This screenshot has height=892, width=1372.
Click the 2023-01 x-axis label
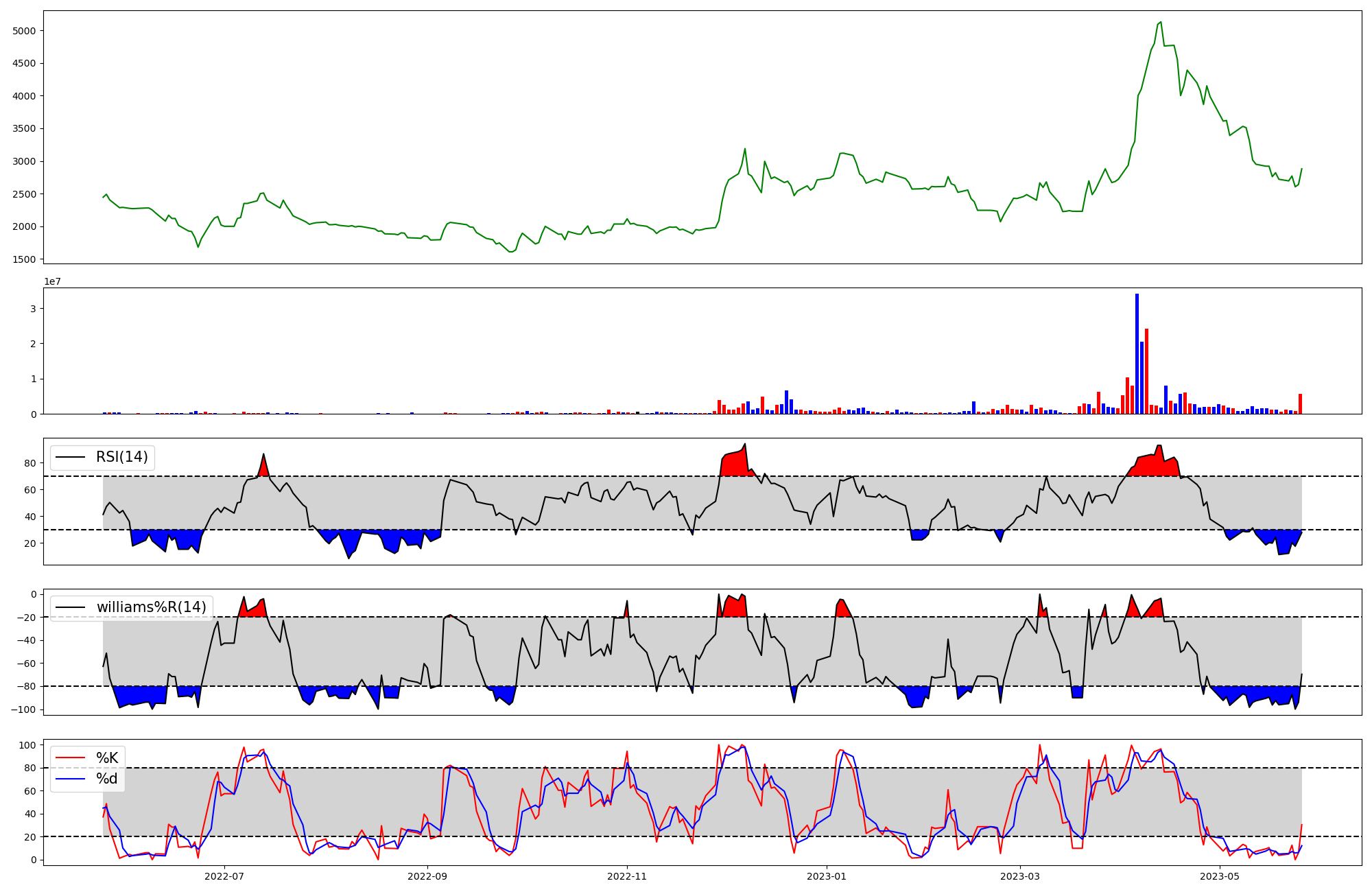click(827, 876)
